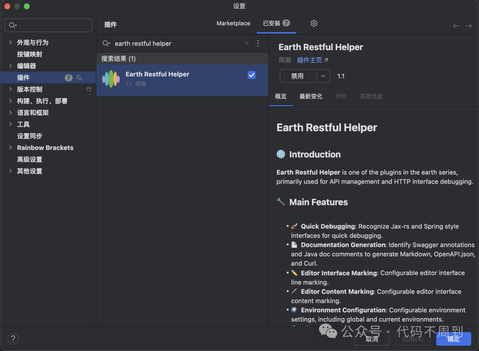
Task: Click the back navigation arrow
Action: click(455, 25)
